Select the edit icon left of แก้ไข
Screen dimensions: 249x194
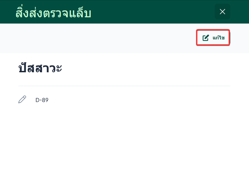pos(206,38)
